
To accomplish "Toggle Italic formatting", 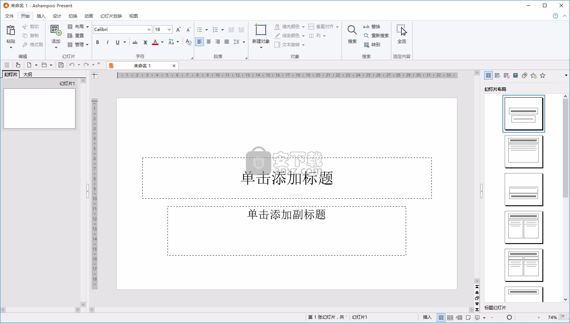I will point(108,42).
